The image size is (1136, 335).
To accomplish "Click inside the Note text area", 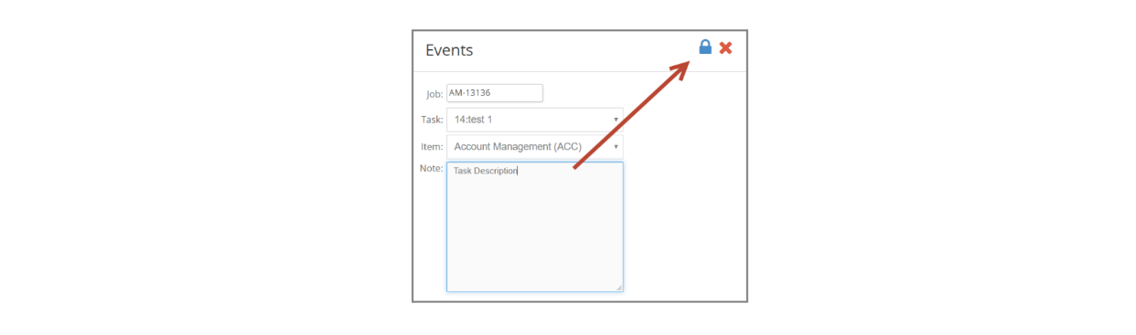I will pyautogui.click(x=534, y=227).
